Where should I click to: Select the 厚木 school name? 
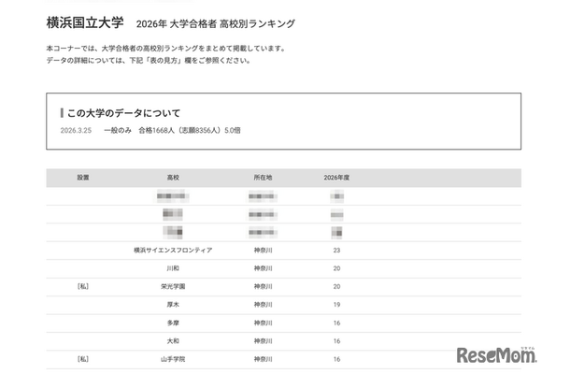173,305
